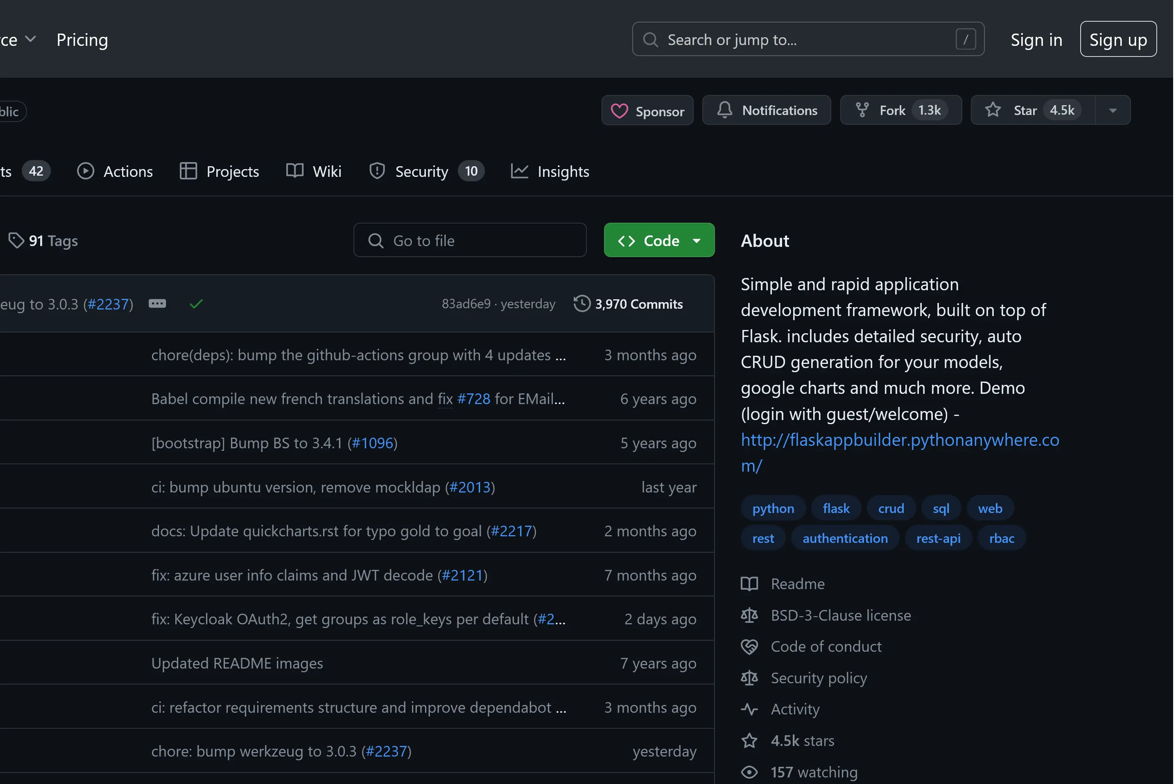Click the code brackets icon on Code button

point(626,241)
